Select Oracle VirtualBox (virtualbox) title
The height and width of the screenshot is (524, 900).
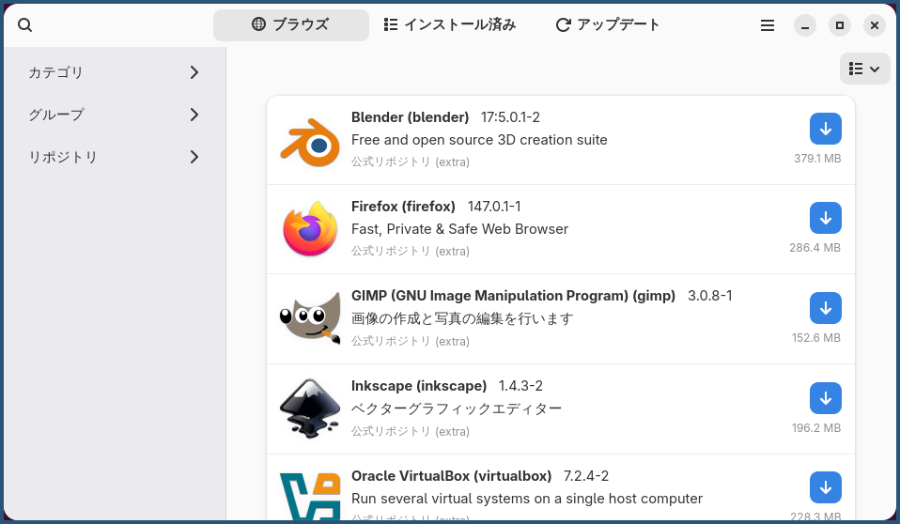(451, 476)
